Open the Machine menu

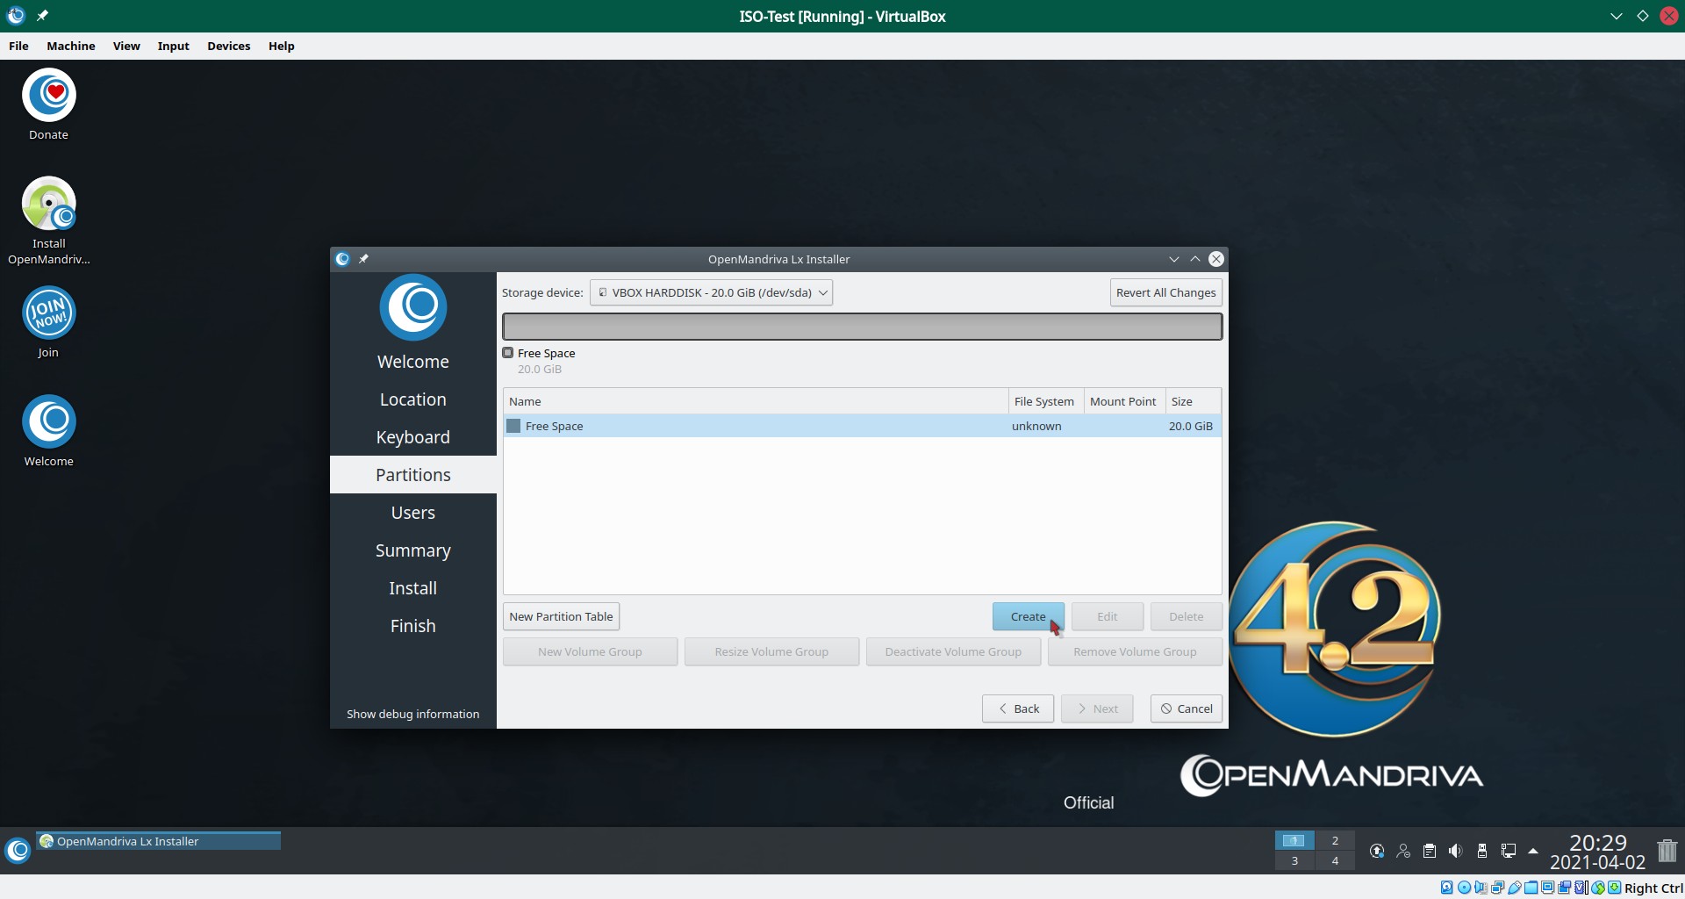coord(71,46)
